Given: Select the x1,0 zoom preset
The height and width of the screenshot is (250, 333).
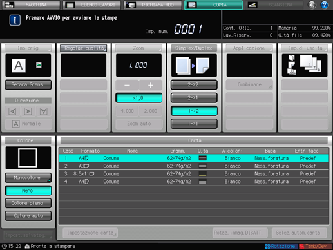Looking at the screenshot, I should 138,98.
